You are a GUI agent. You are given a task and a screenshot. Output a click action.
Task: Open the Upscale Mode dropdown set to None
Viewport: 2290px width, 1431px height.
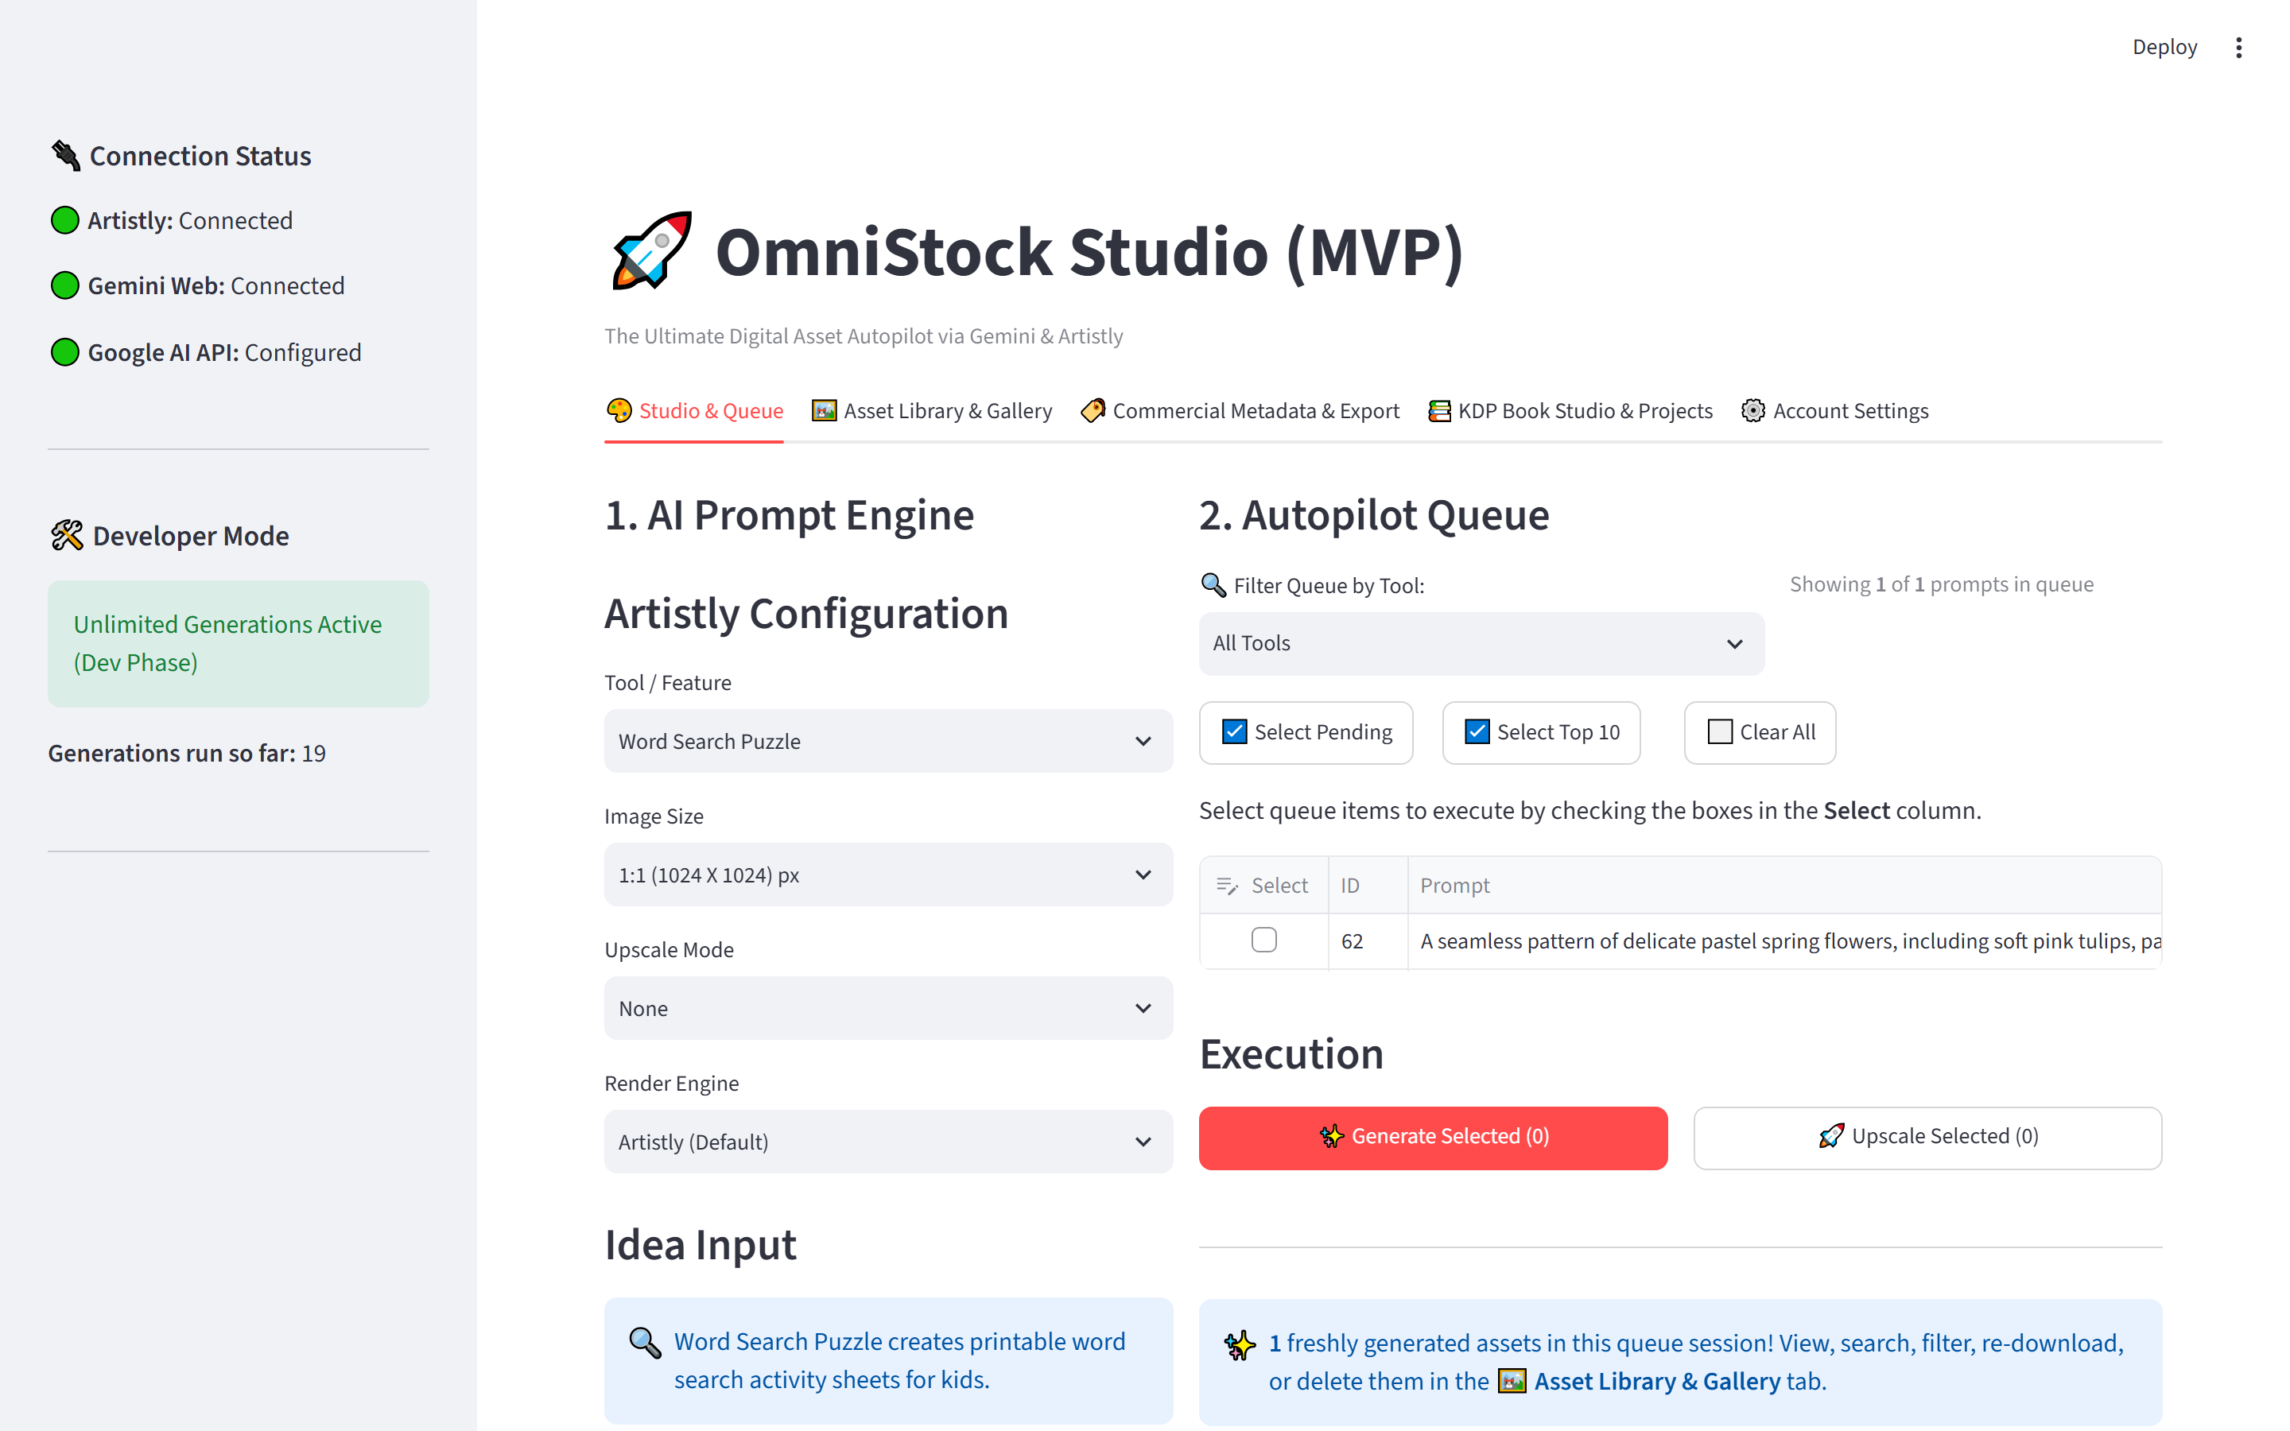click(x=887, y=1008)
